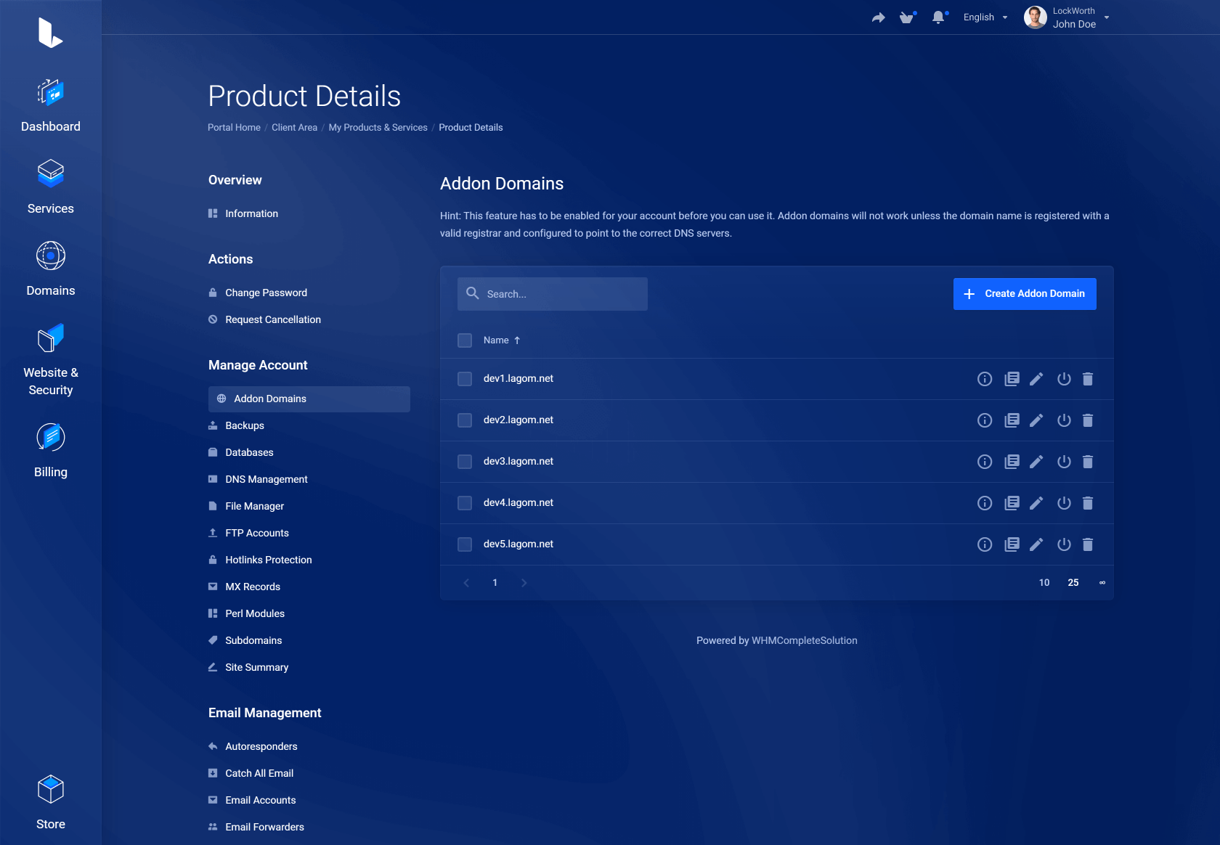The height and width of the screenshot is (845, 1220).
Task: Click the Lagom logo at top left
Action: click(50, 33)
